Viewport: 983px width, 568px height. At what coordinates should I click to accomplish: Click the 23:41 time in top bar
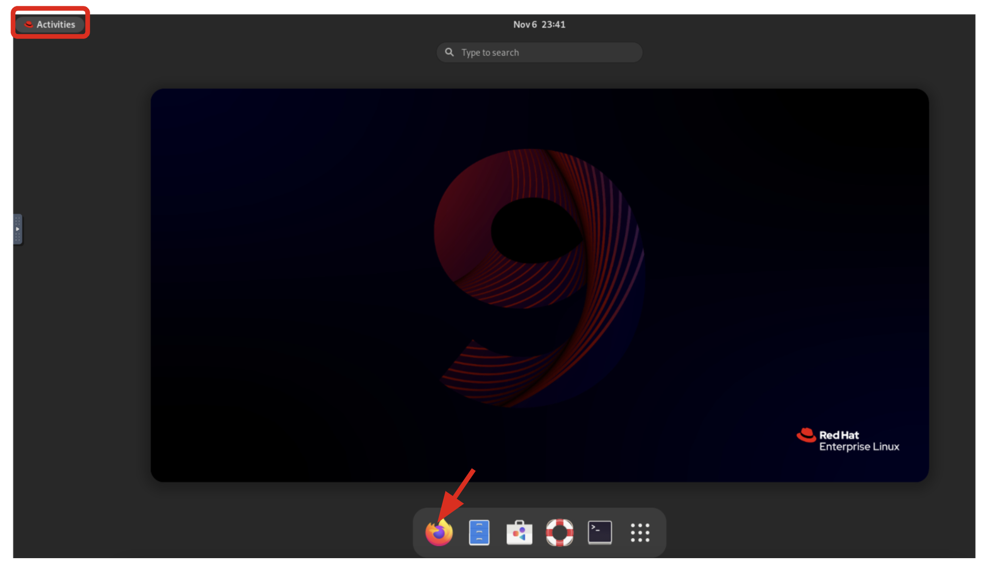click(554, 25)
